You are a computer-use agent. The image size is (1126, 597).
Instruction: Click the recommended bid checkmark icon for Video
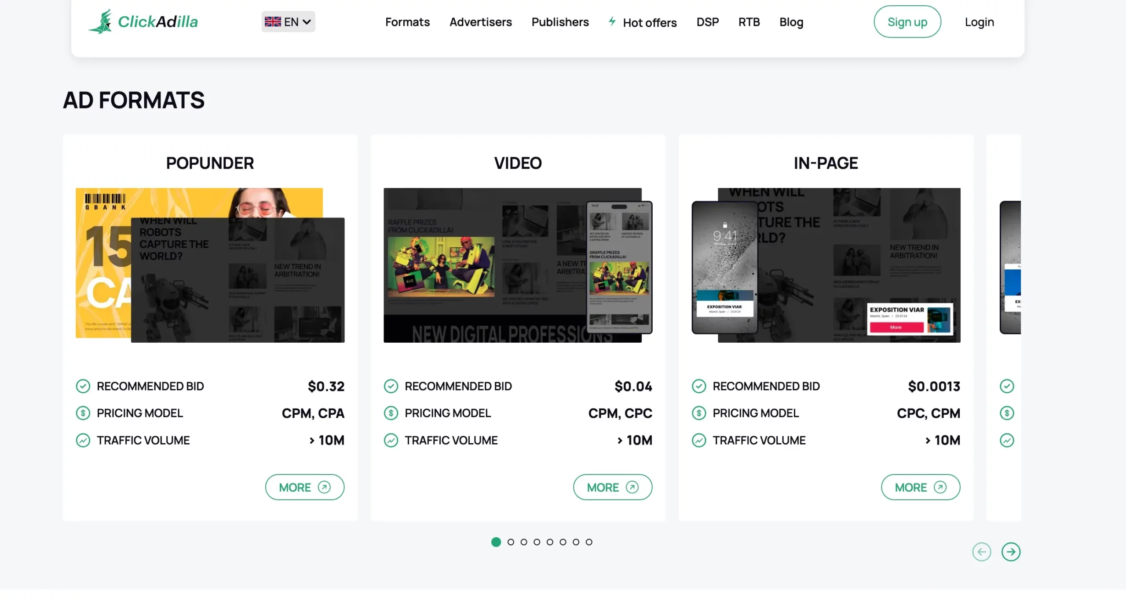390,386
